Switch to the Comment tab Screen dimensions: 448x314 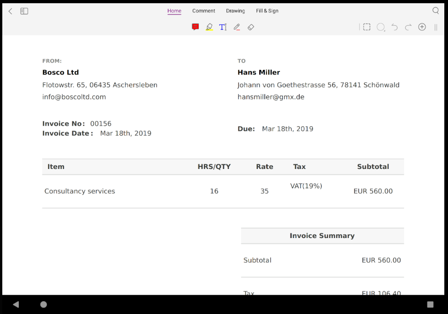pyautogui.click(x=204, y=11)
